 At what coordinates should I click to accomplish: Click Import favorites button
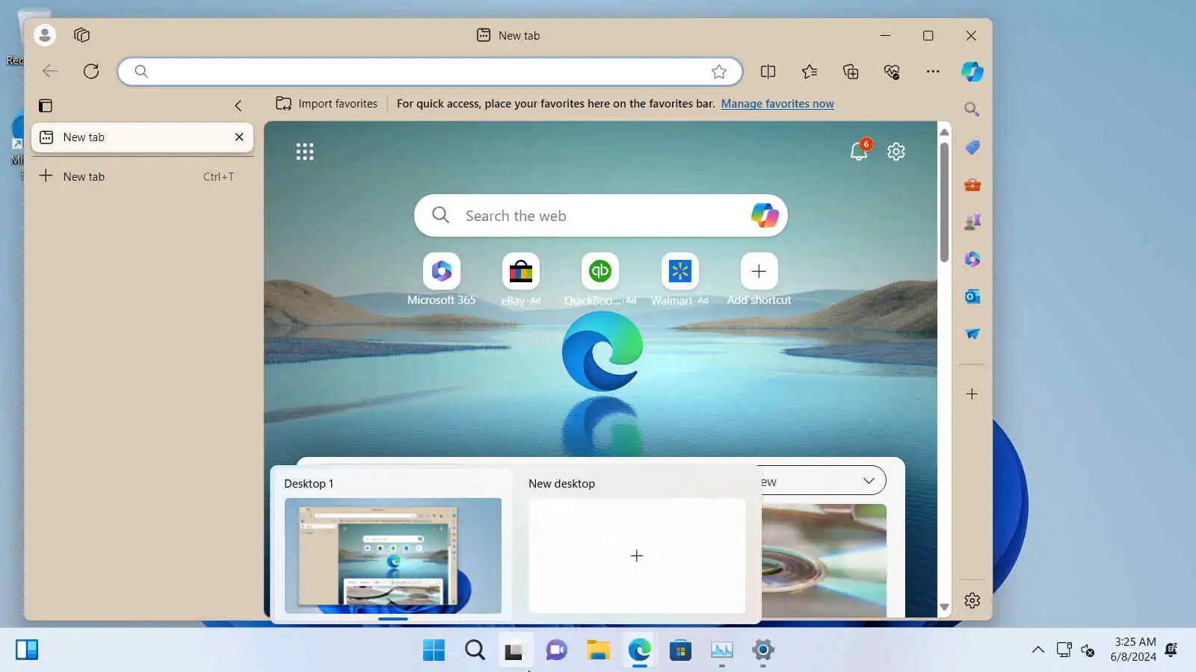point(327,104)
